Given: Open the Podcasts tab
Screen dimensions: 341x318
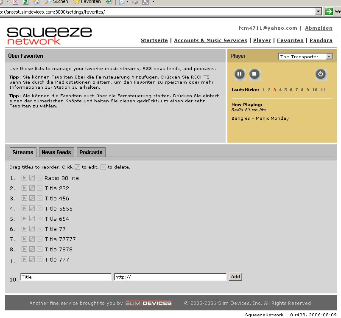Looking at the screenshot, I should point(91,152).
